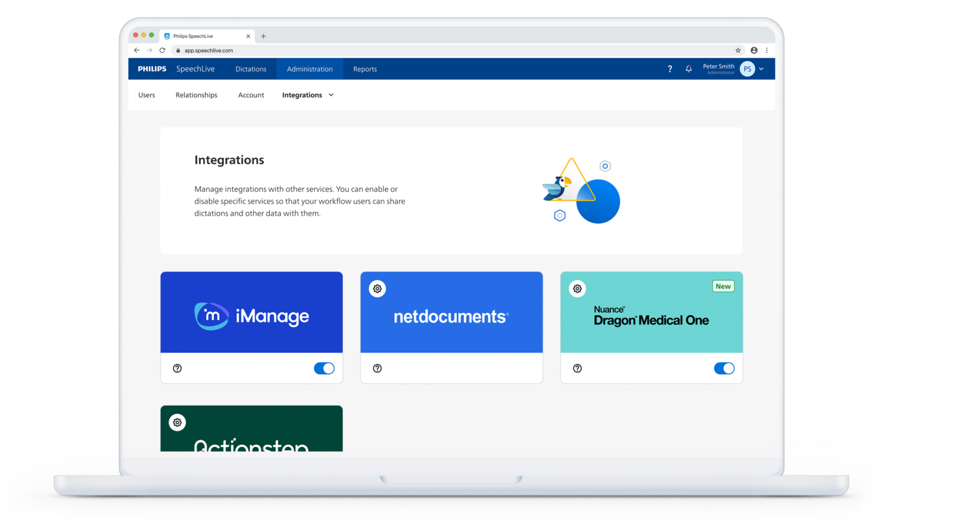
Task: Close the Philips SpeechLive browser tab
Action: point(248,36)
